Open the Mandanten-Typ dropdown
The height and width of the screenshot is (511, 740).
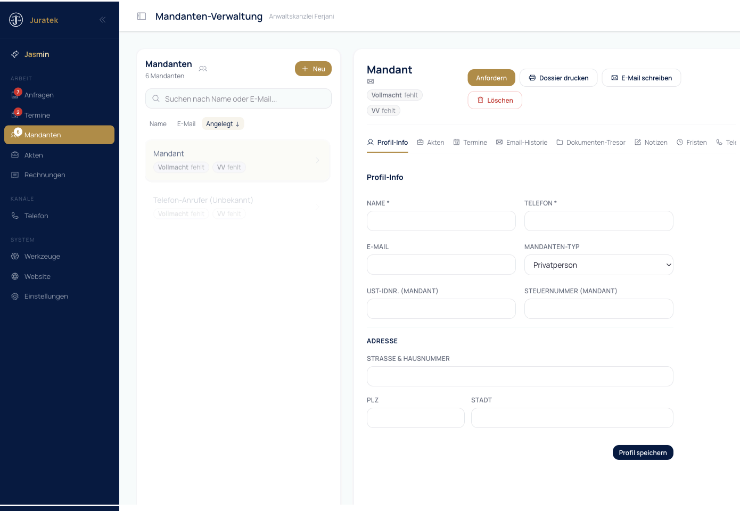(599, 265)
